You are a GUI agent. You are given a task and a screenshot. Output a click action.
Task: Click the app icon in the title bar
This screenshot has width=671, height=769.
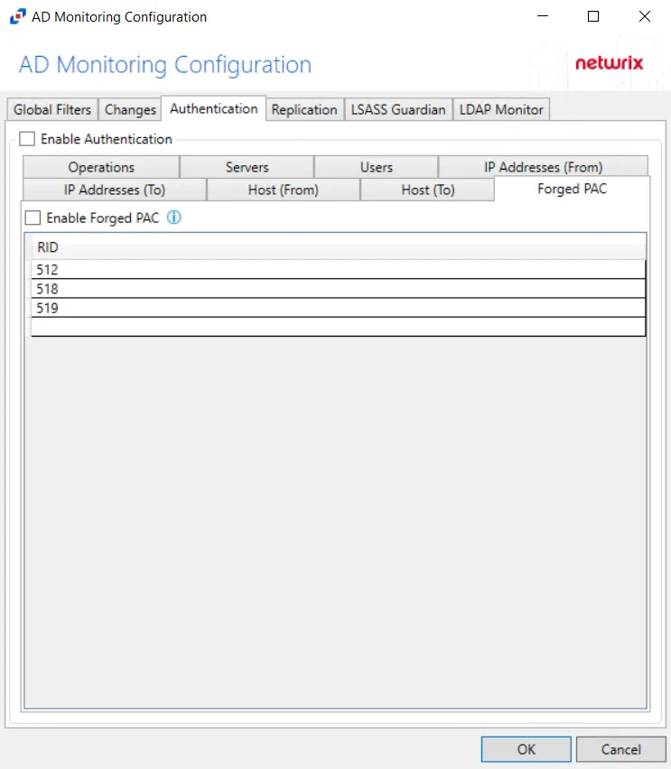[18, 16]
